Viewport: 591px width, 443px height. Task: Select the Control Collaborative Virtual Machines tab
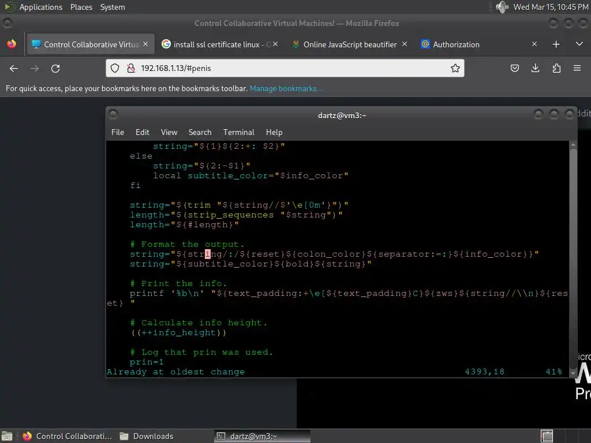(x=91, y=44)
